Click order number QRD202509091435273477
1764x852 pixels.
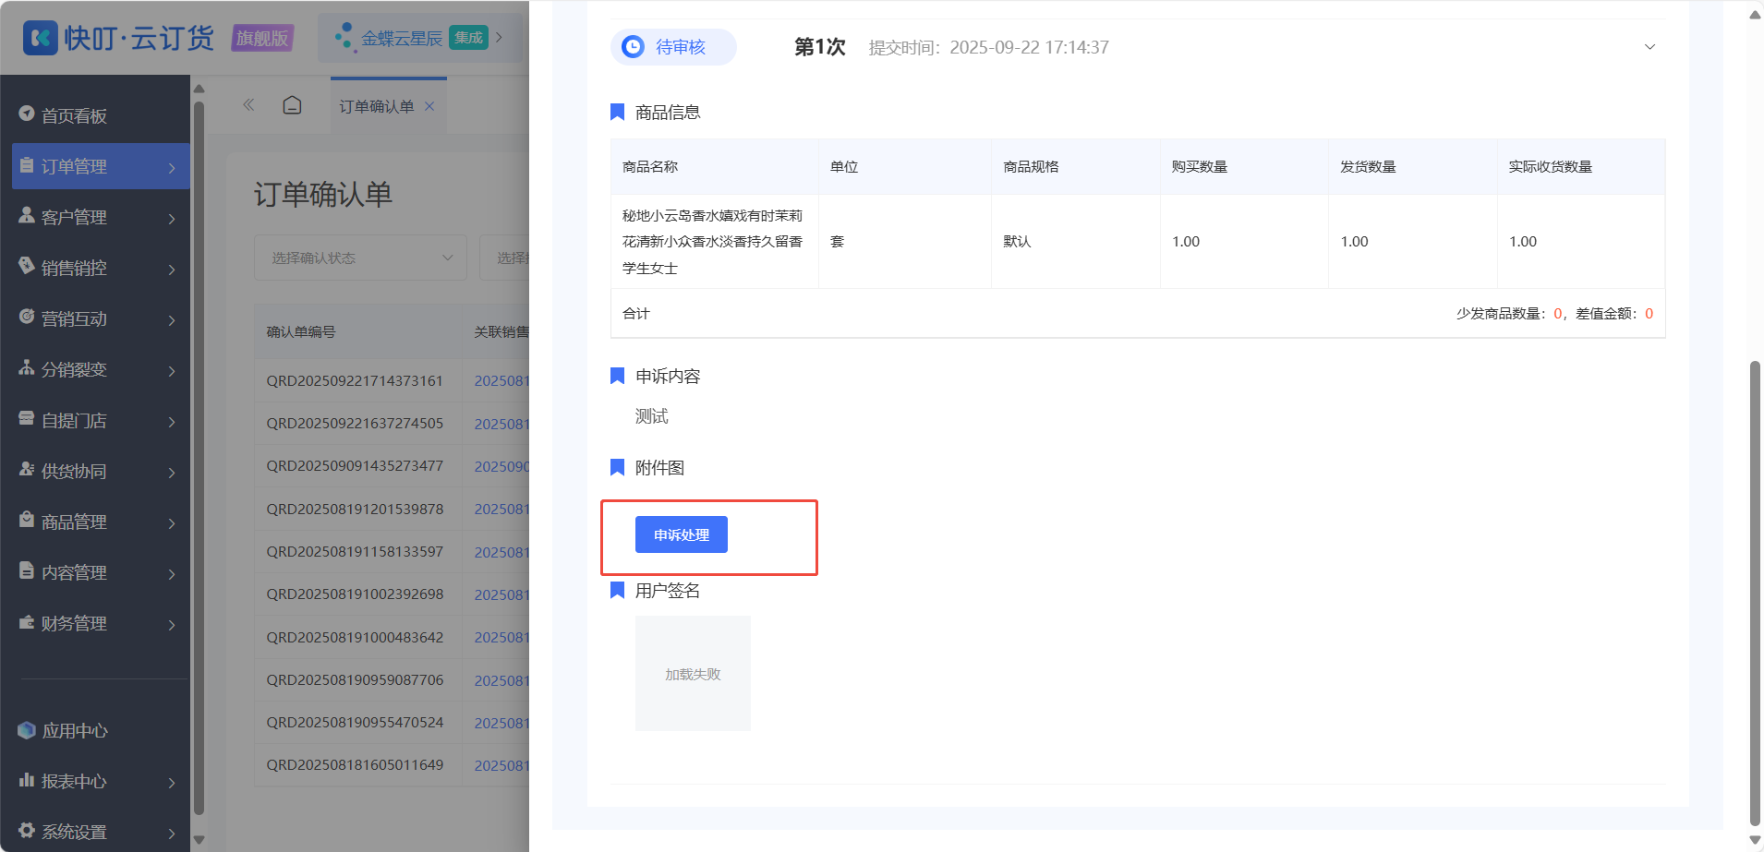click(x=355, y=466)
